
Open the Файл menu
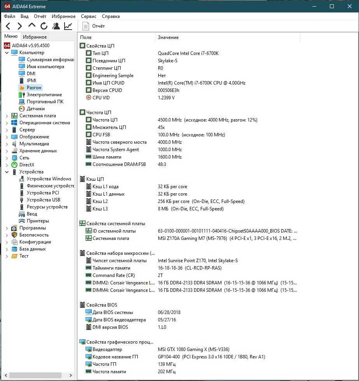coord(9,16)
